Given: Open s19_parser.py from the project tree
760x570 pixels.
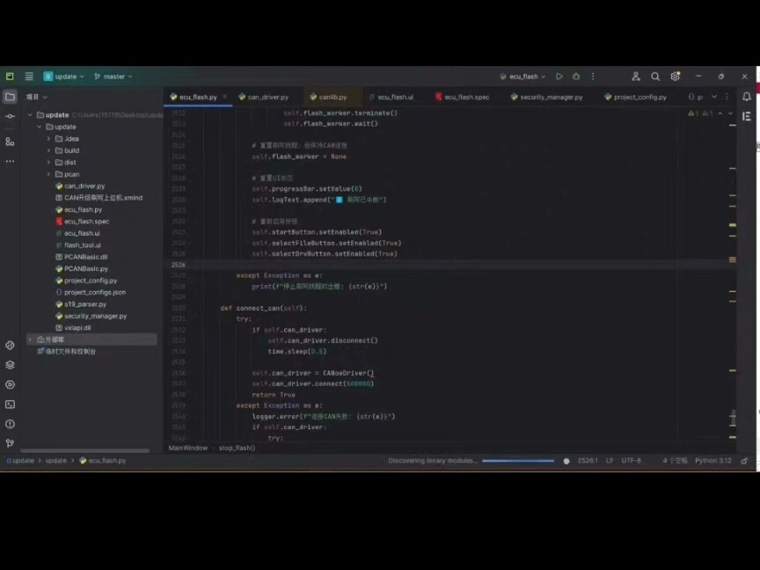Looking at the screenshot, I should (85, 304).
